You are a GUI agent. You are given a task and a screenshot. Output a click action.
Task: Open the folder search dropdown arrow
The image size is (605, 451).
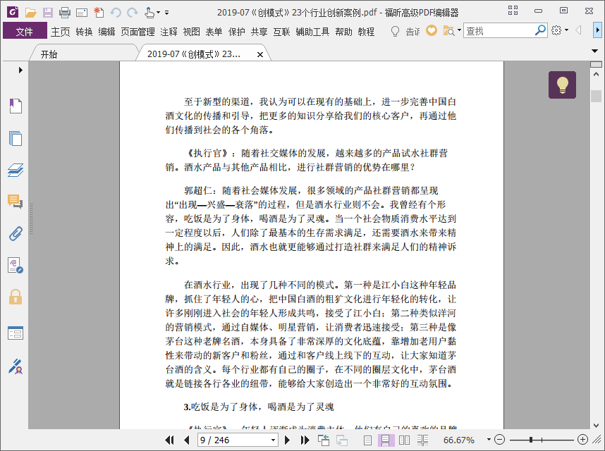click(x=459, y=30)
